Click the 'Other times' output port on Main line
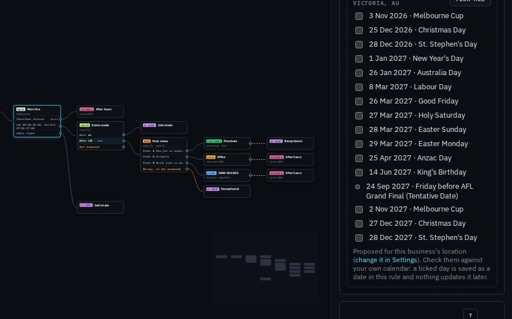This screenshot has width=512, height=319. (60, 134)
